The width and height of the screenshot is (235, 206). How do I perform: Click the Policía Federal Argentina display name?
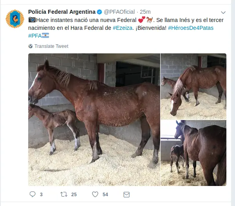tap(62, 12)
